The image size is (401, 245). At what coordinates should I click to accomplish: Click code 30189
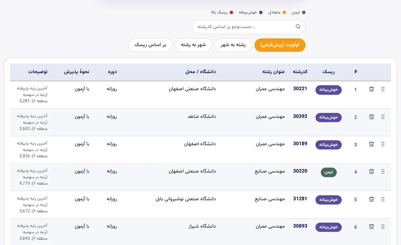[300, 144]
